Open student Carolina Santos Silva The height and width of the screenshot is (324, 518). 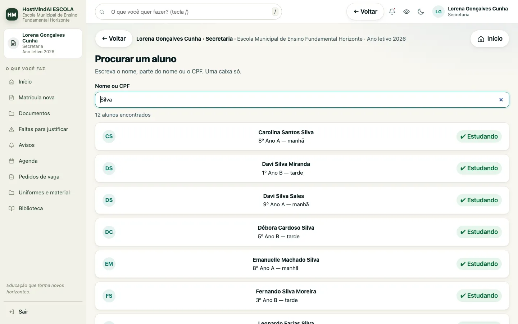click(302, 136)
